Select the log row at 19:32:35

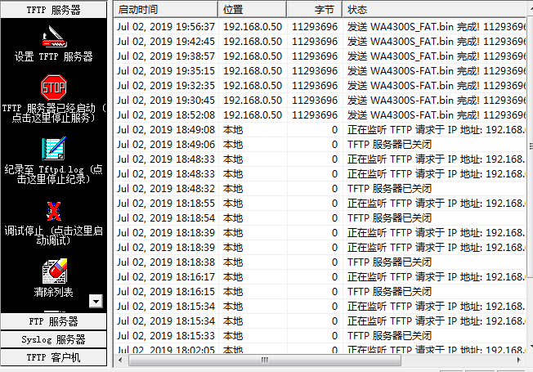pos(320,86)
